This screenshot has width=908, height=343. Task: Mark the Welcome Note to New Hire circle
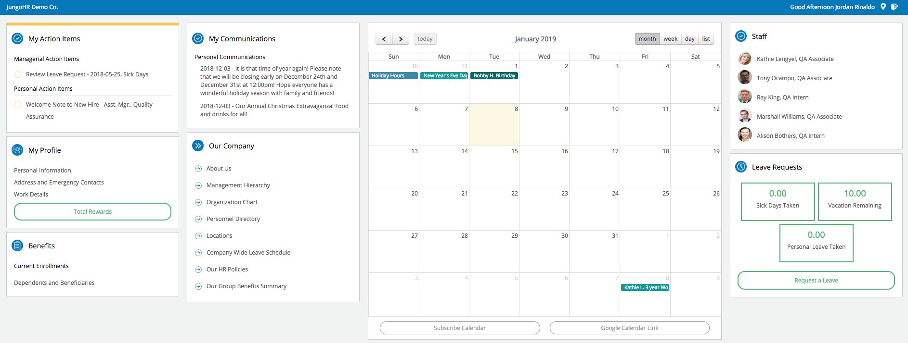click(18, 105)
